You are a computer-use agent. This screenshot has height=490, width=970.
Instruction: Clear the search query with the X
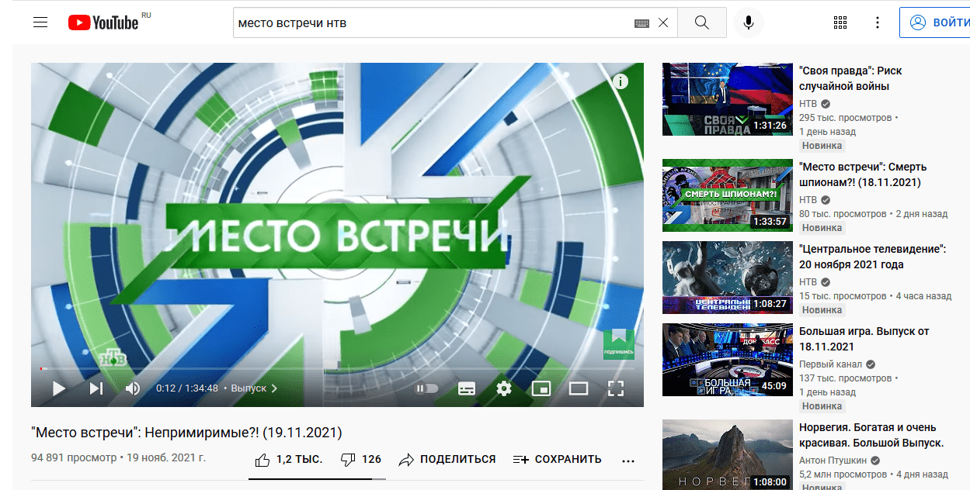[662, 23]
